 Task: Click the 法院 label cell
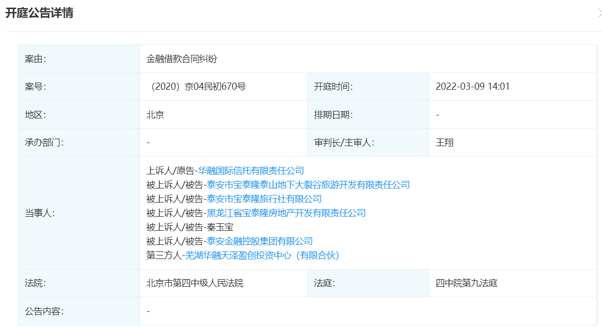click(79, 283)
